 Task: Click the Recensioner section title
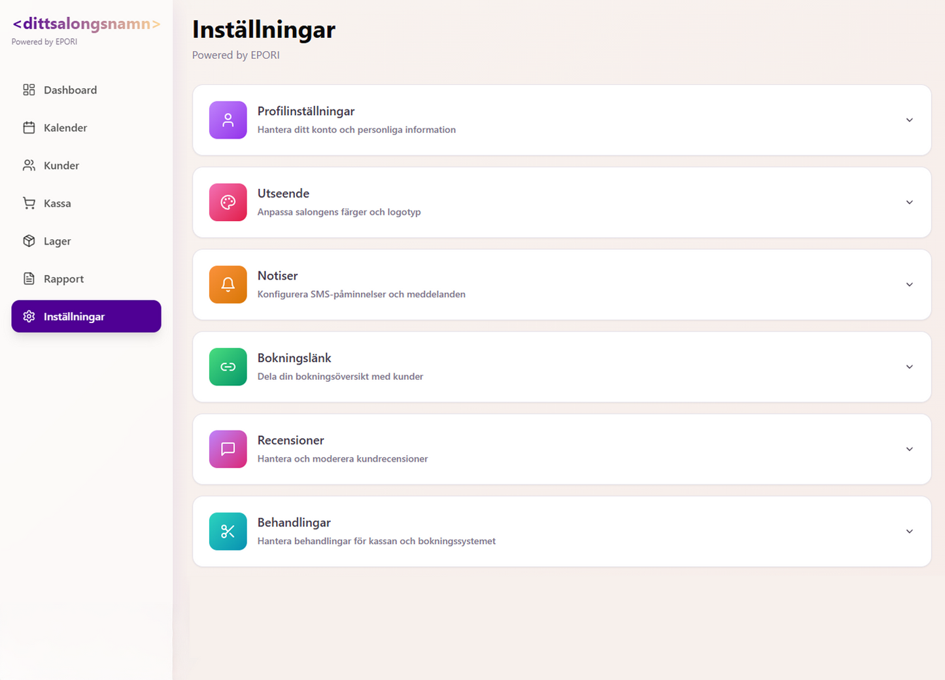290,441
